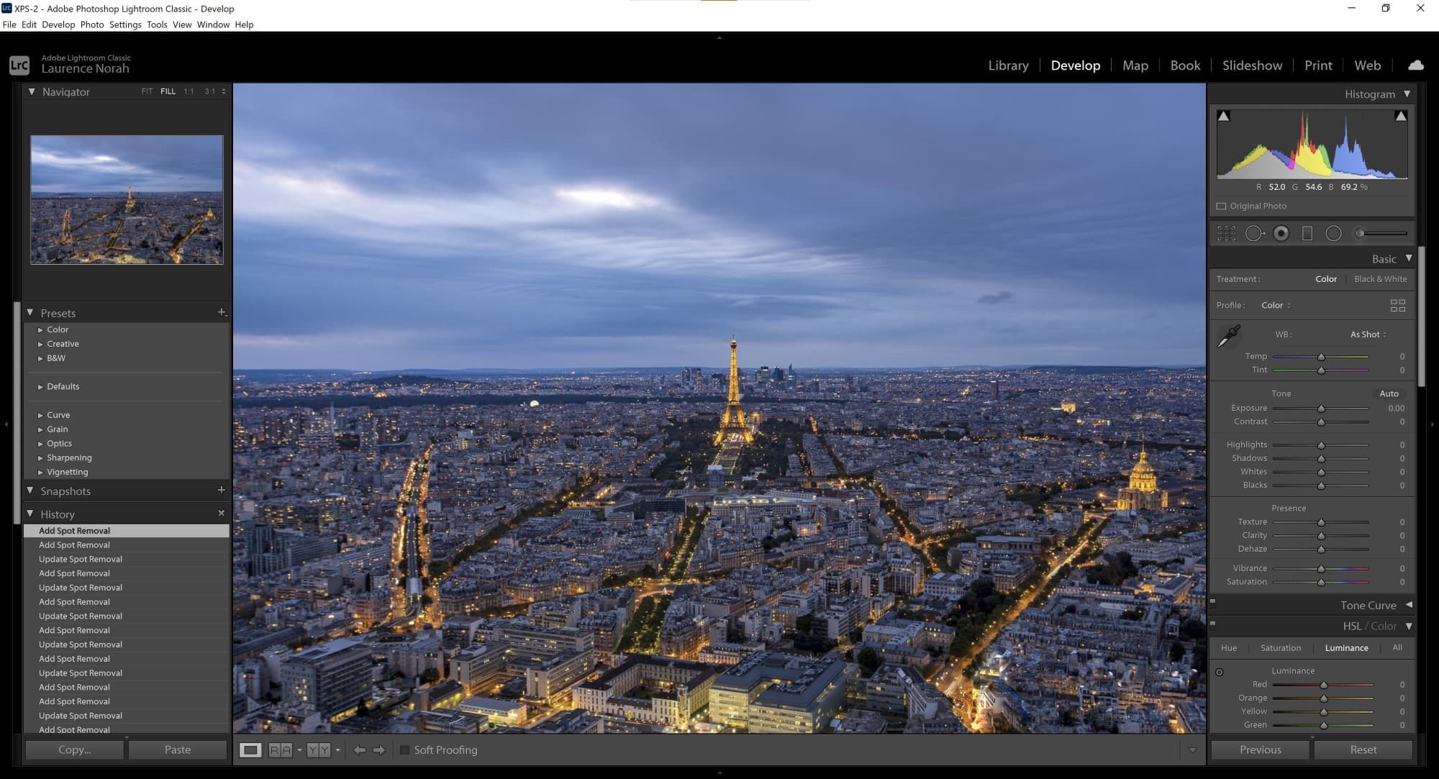
Task: Switch to Loupe view icon in toolbar
Action: pyautogui.click(x=250, y=750)
